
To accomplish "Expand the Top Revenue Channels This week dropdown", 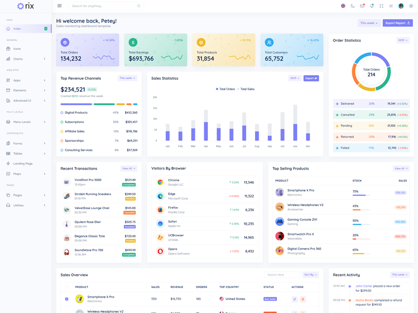I will tap(127, 78).
